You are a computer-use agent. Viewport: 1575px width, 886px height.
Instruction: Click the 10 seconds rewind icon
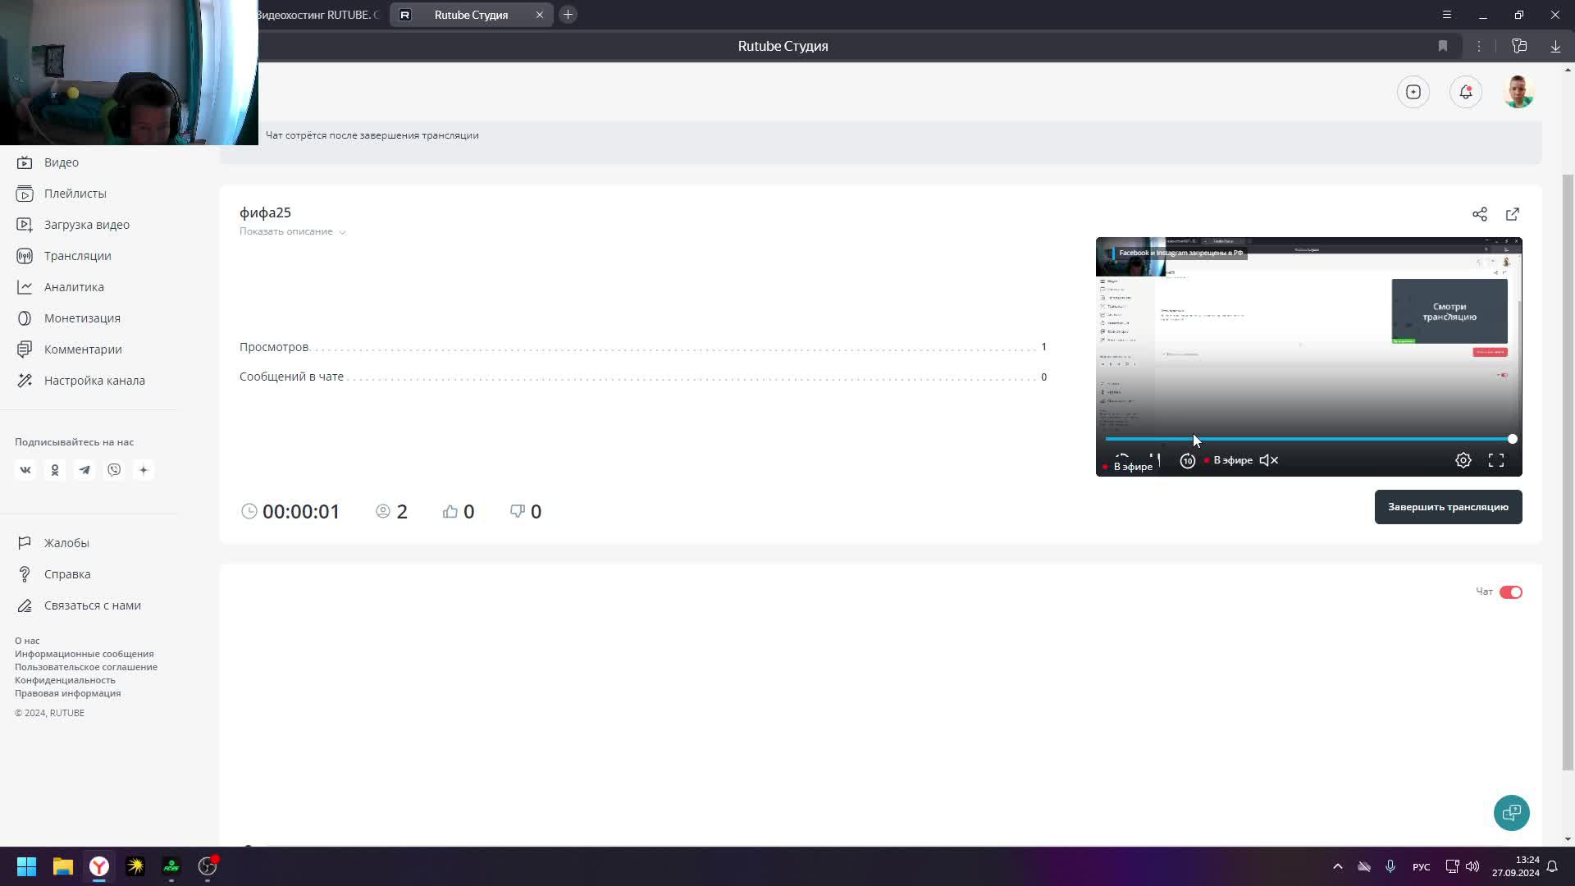point(1187,461)
